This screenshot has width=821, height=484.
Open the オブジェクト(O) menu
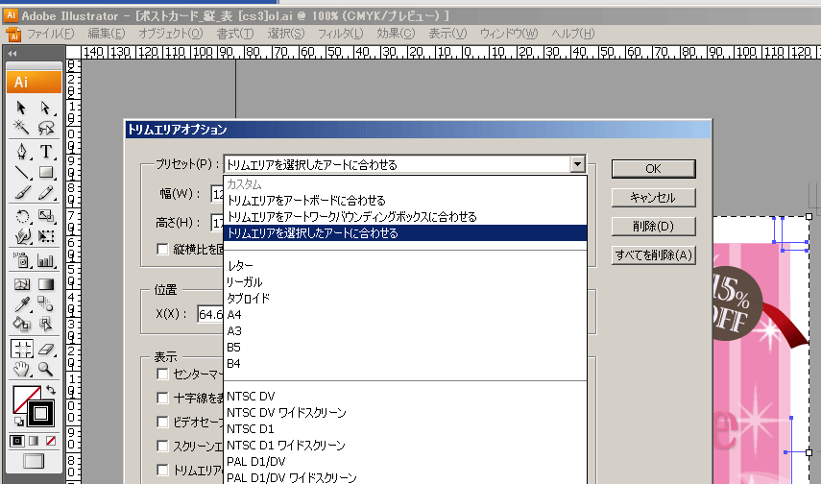(x=170, y=34)
